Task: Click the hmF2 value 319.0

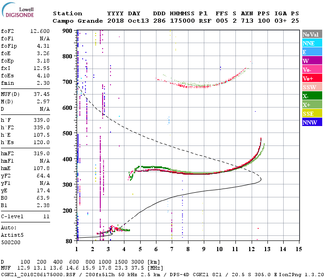Action: pyautogui.click(x=41, y=153)
